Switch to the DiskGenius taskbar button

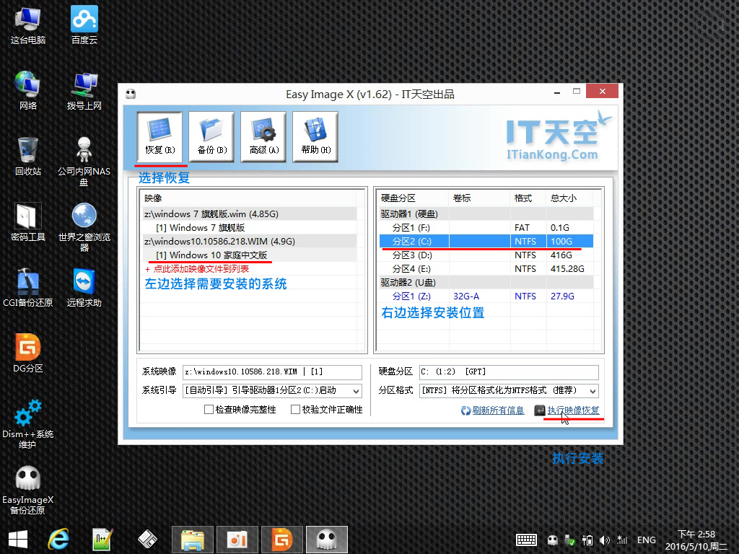[x=282, y=540]
